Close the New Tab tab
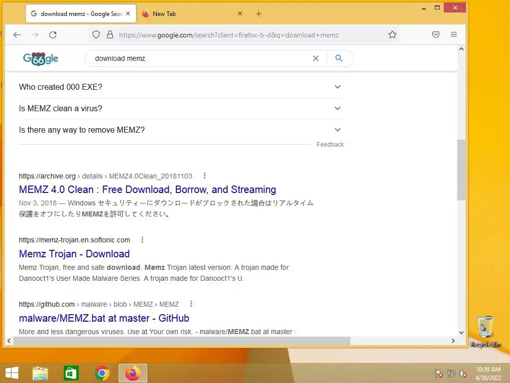 point(240,13)
